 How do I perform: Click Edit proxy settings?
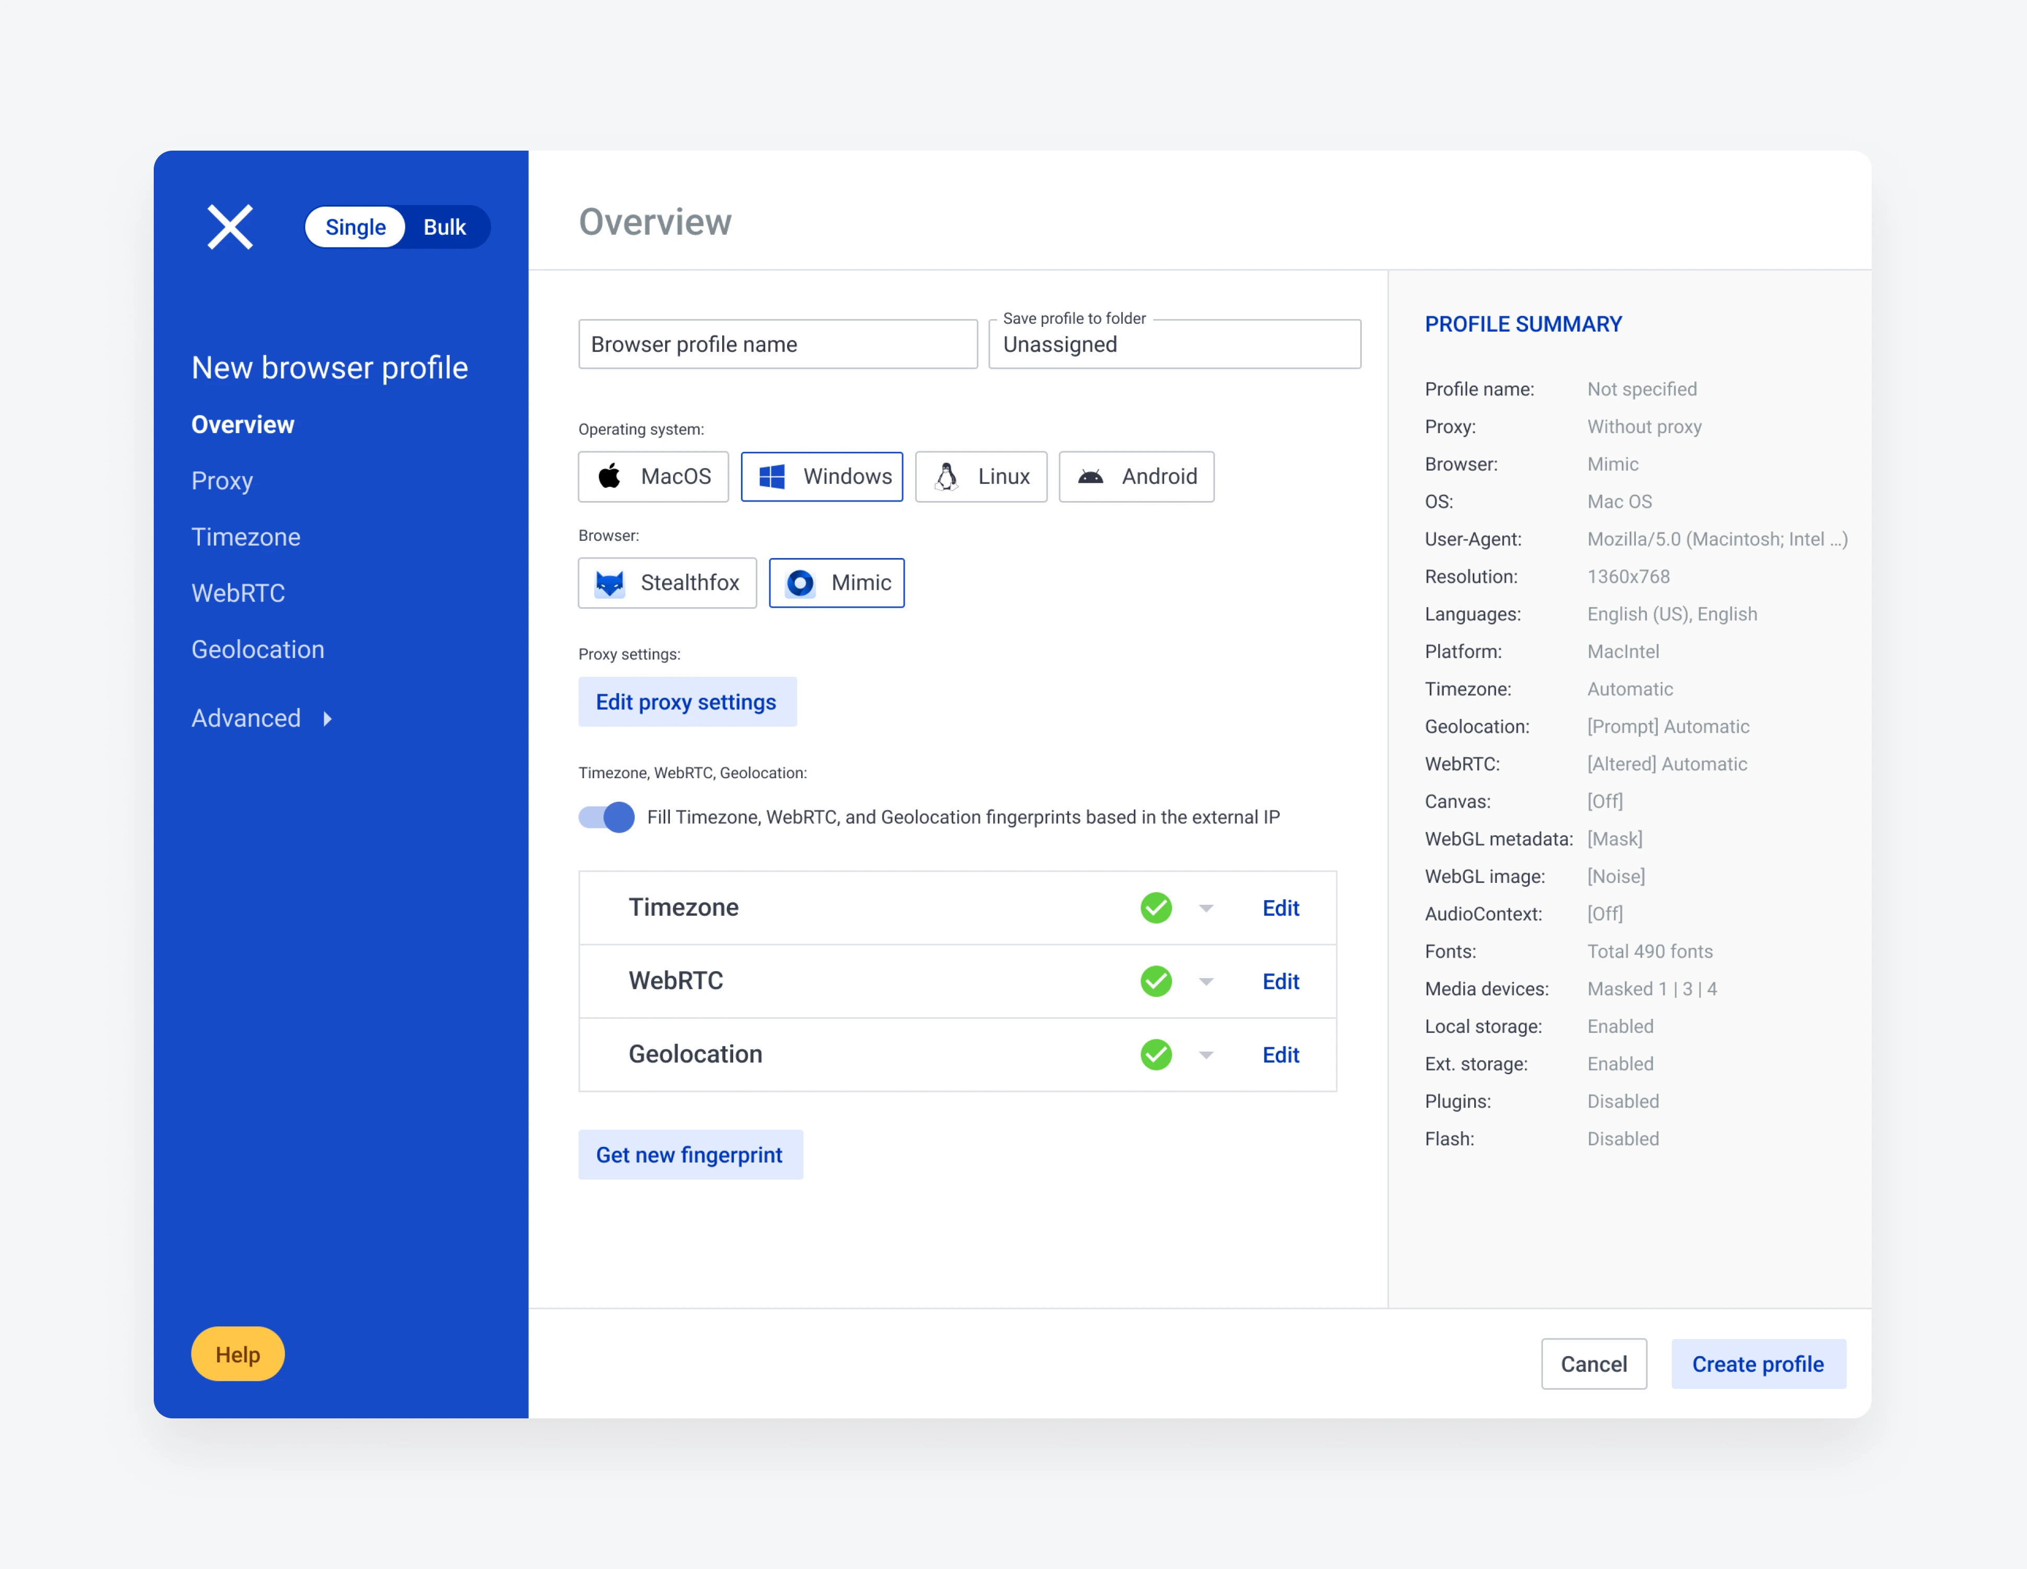click(687, 702)
